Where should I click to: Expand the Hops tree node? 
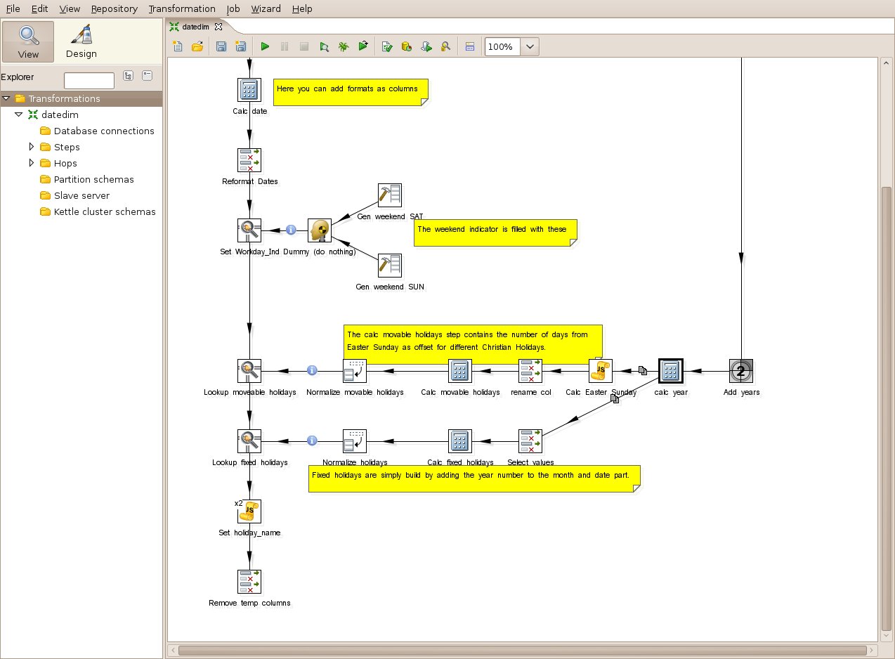32,163
